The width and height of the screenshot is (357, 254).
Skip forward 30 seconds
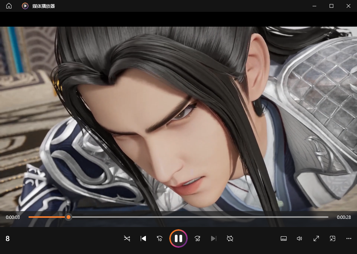(x=197, y=238)
